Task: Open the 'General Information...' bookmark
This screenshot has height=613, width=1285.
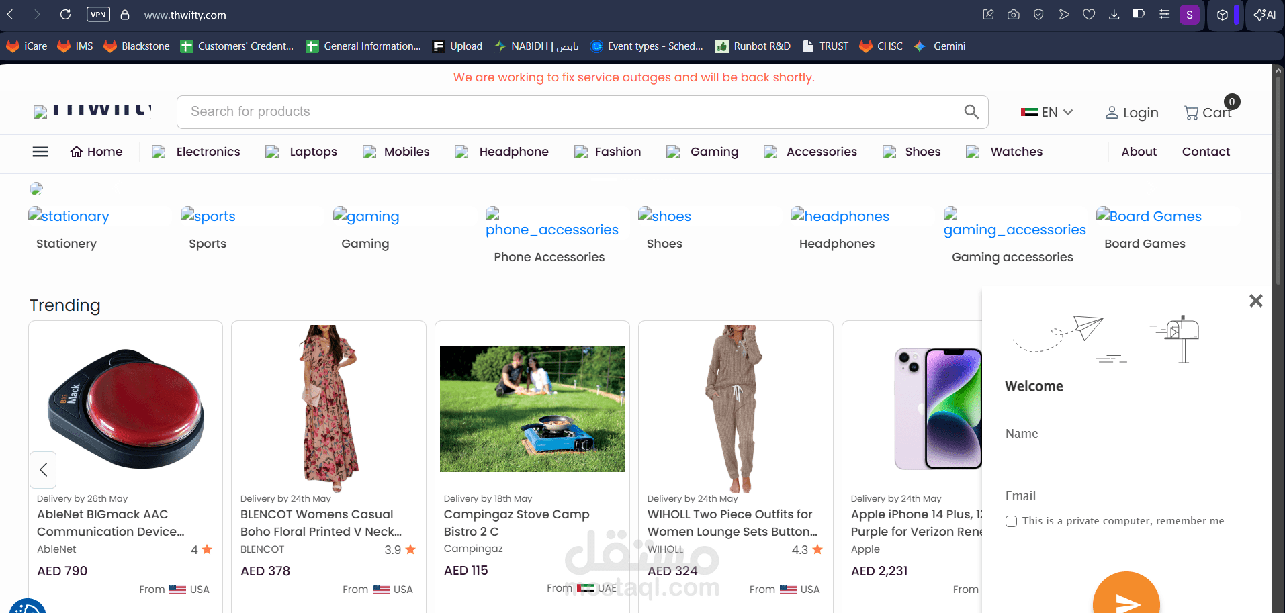Action: pos(363,46)
